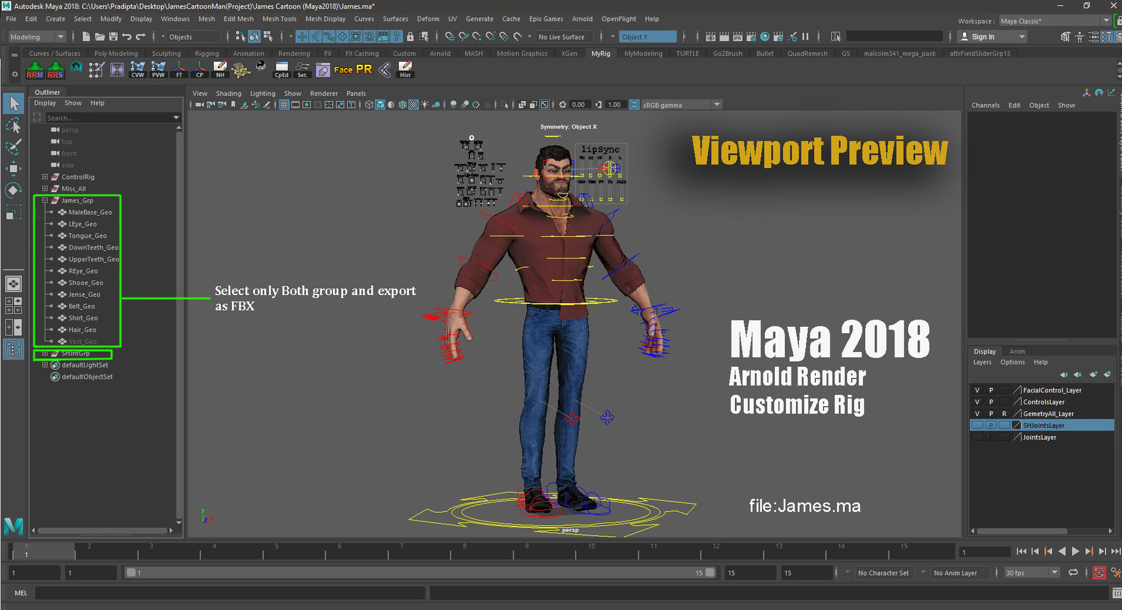Click the Hist shelf icon

point(405,70)
